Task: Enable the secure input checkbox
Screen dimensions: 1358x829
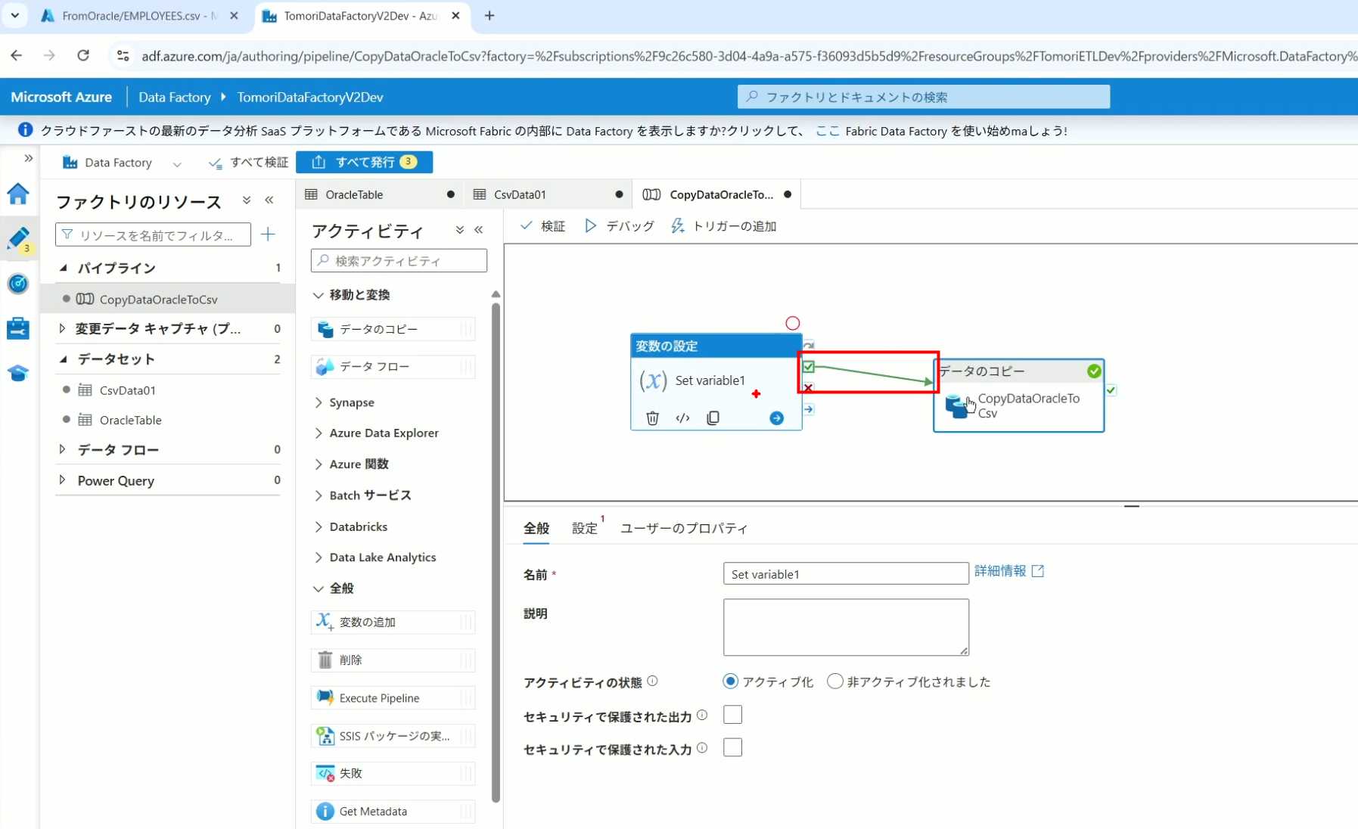Action: pyautogui.click(x=732, y=748)
